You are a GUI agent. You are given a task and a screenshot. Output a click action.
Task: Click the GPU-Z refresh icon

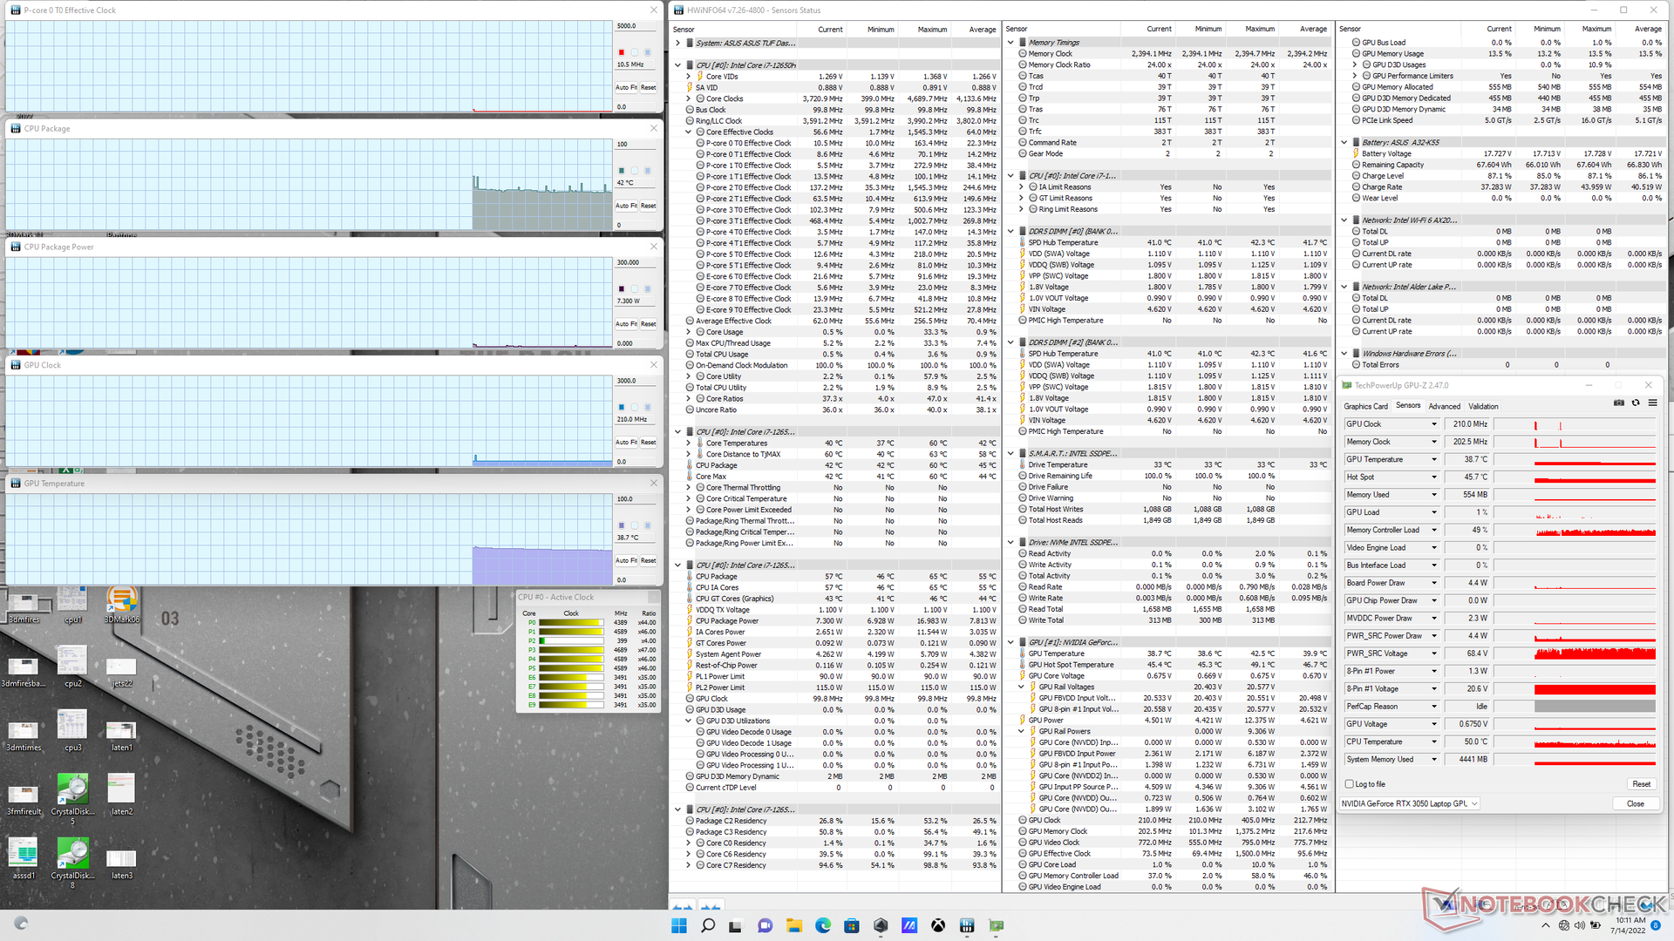[x=1636, y=403]
